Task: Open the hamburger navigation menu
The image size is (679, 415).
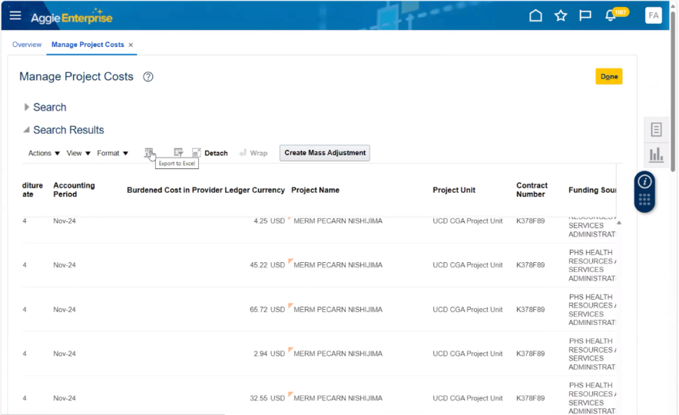Action: (x=15, y=15)
